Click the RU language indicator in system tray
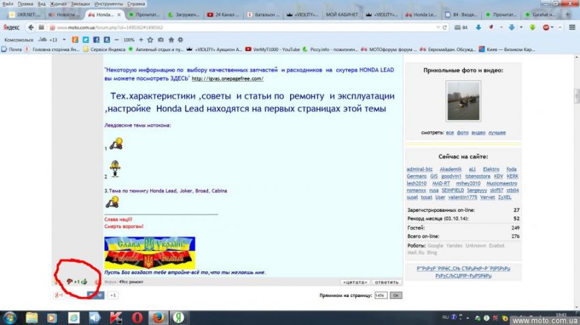The width and height of the screenshot is (580, 325). pos(446,318)
